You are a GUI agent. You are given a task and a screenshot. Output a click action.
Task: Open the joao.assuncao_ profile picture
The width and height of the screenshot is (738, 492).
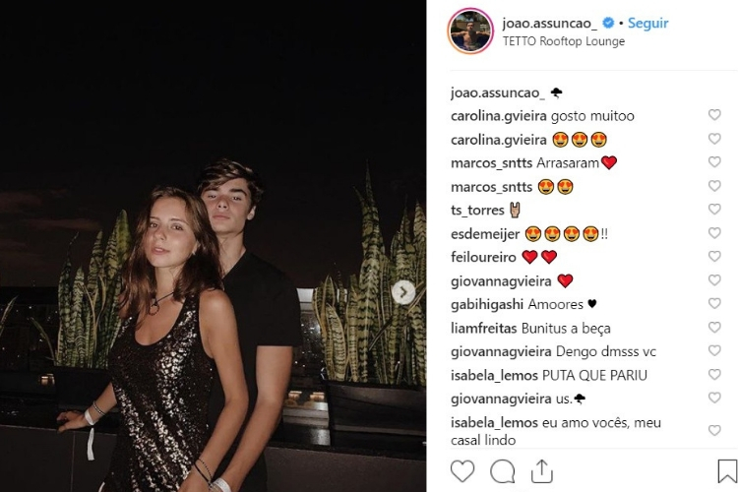pyautogui.click(x=470, y=31)
